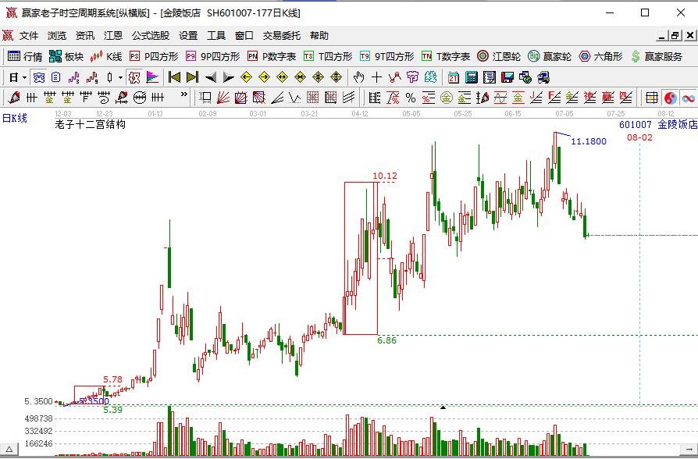The image size is (698, 459).
Task: Open 赢家服务 service button
Action: click(x=657, y=56)
